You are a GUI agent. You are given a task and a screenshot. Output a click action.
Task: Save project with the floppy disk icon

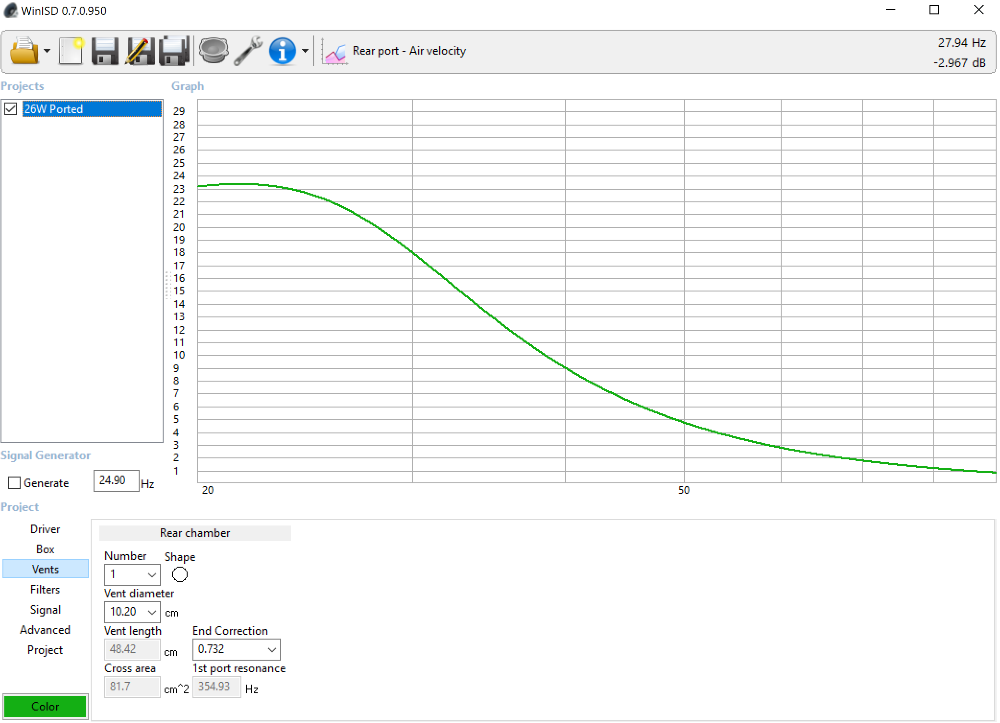tap(105, 51)
